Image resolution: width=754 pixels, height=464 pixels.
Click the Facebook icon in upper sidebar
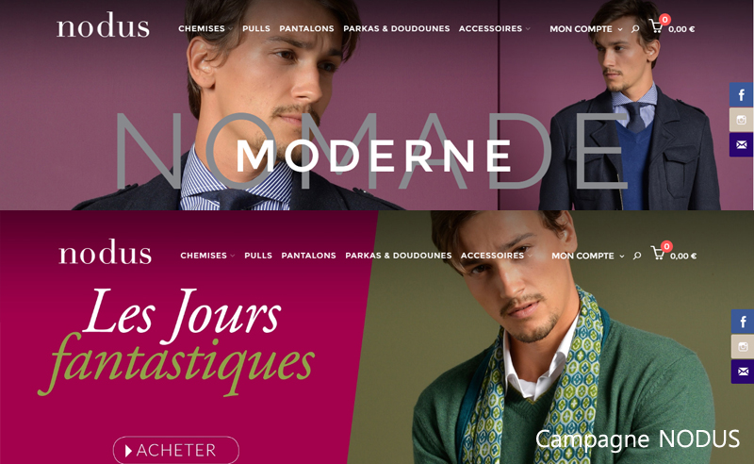[x=741, y=95]
